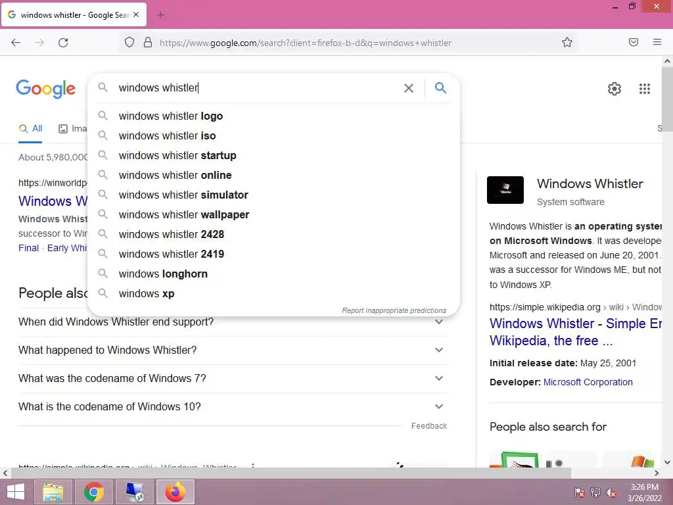Viewport: 673px width, 505px height.
Task: Open the Google apps grid
Action: (645, 89)
